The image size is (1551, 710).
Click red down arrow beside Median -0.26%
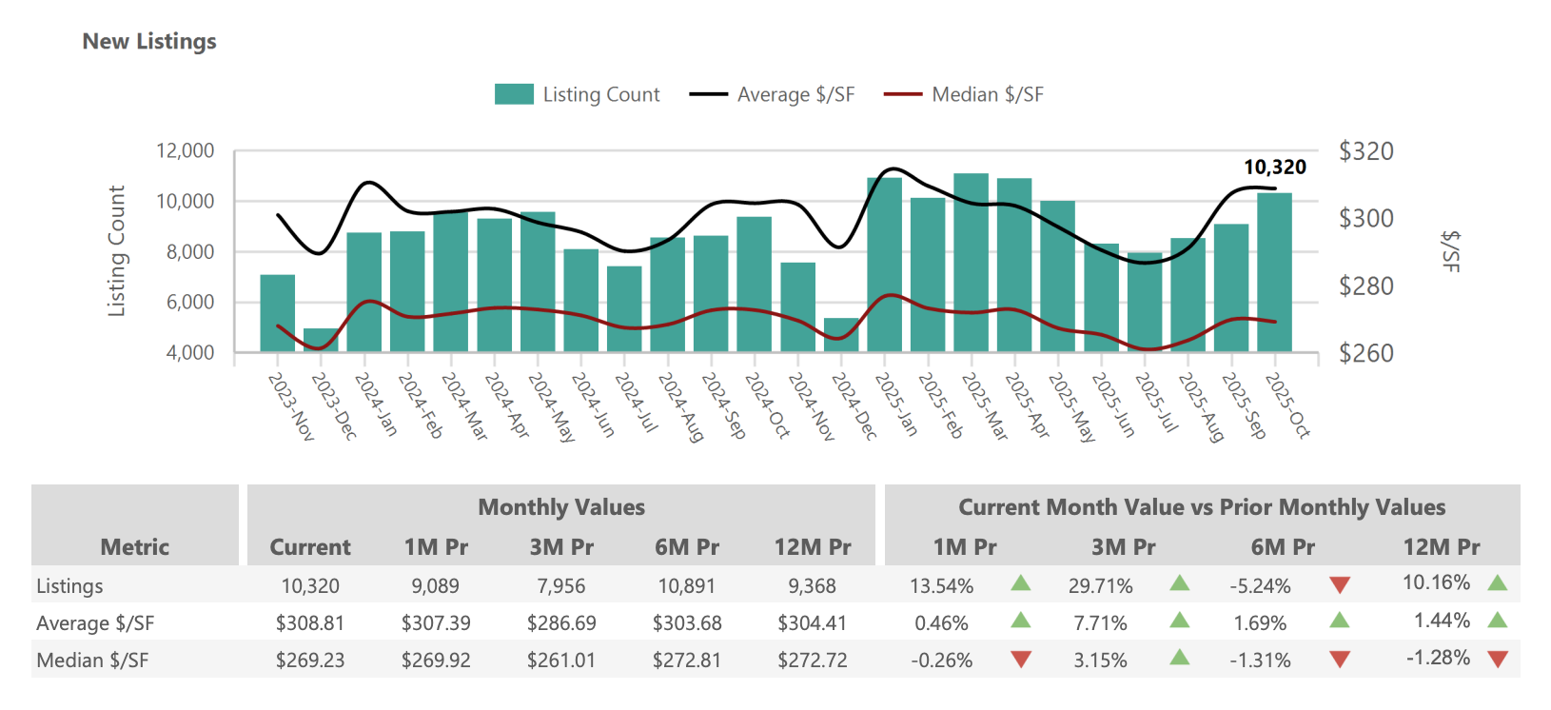point(1020,660)
